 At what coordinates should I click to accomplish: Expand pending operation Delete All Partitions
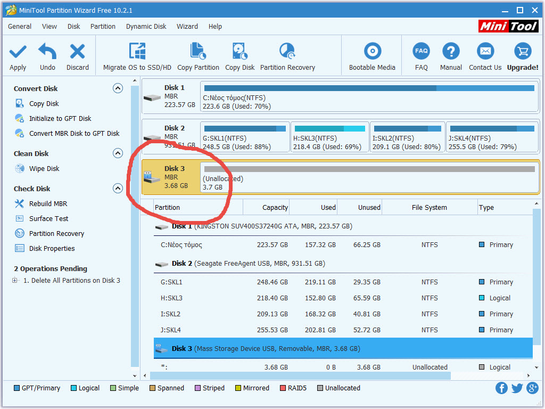point(15,281)
